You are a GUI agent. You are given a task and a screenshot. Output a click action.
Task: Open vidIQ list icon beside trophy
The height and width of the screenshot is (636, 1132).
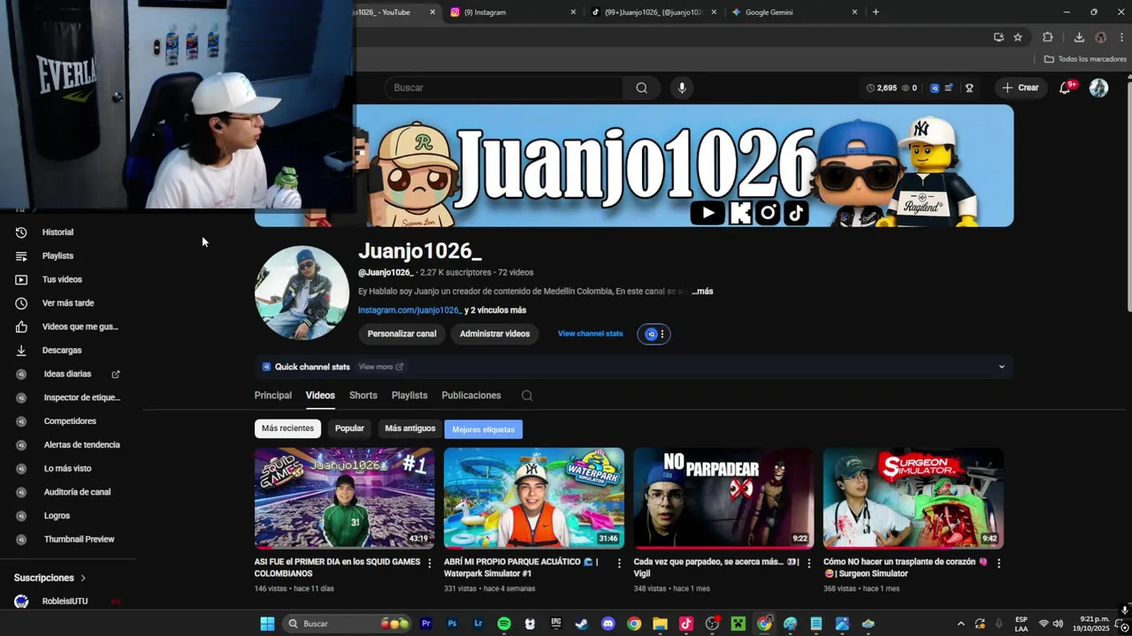click(x=949, y=87)
